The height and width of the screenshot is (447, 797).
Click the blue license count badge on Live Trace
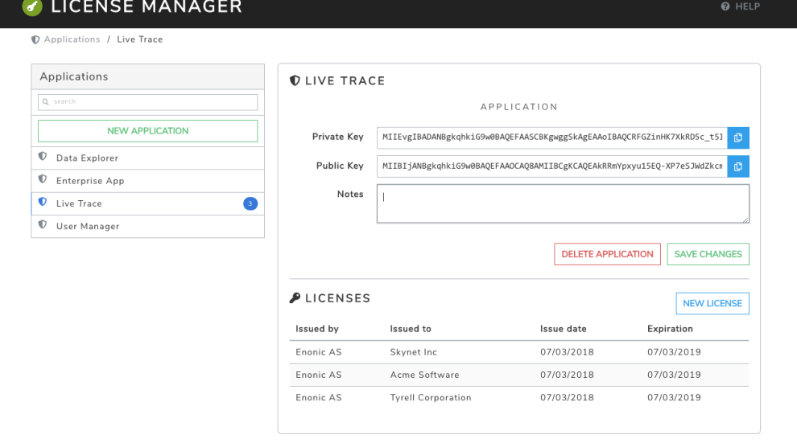pos(250,203)
